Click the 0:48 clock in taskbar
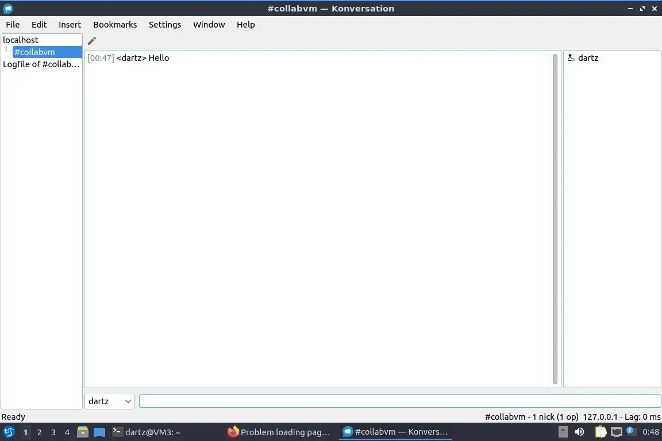This screenshot has height=441, width=662. [651, 432]
